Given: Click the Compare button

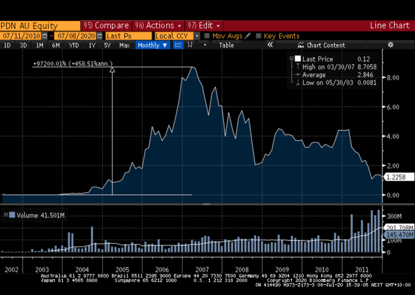Looking at the screenshot, I should pyautogui.click(x=106, y=26).
